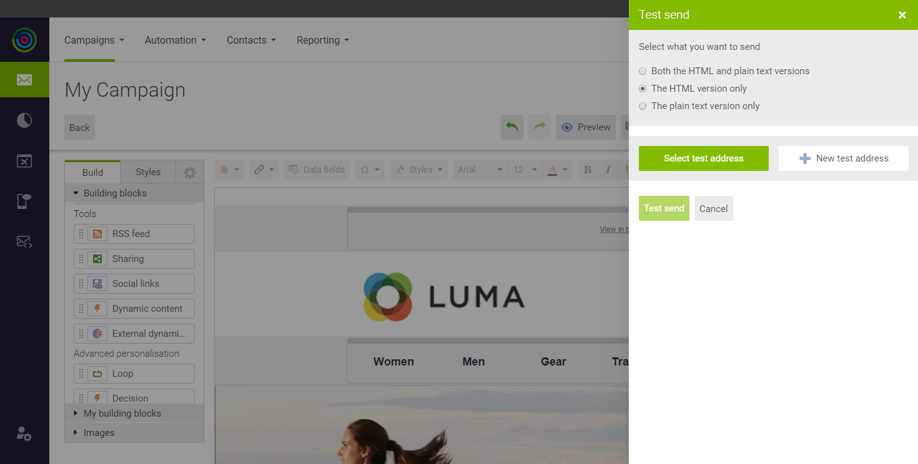Image resolution: width=918 pixels, height=464 pixels.
Task: Click the LUMA logo image
Action: point(444,297)
